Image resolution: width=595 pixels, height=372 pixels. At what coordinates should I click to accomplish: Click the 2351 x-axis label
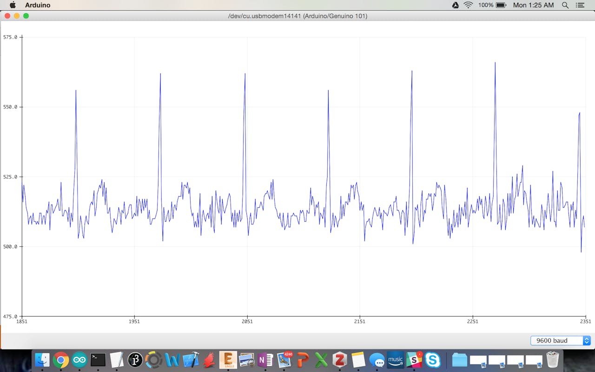585,321
